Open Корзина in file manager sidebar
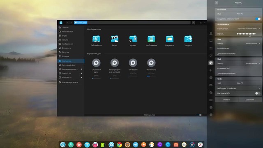 tap(71, 56)
